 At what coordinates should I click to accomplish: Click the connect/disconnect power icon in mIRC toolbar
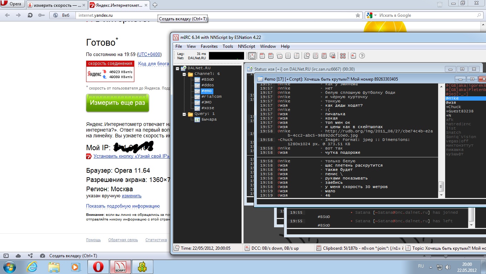tap(252, 56)
